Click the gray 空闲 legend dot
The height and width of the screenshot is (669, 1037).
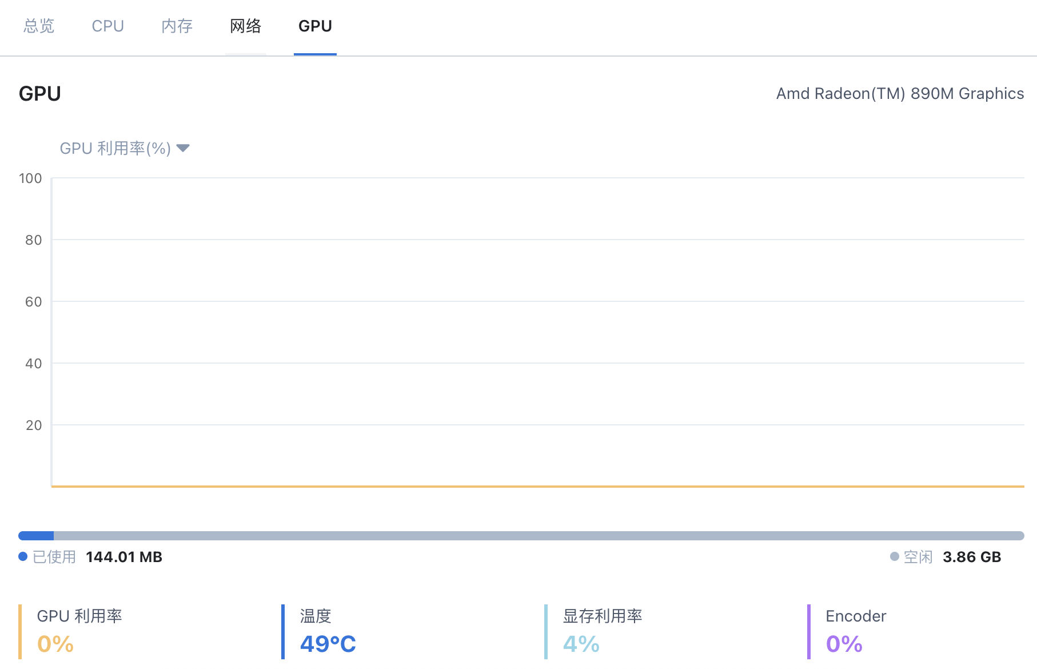pyautogui.click(x=895, y=557)
